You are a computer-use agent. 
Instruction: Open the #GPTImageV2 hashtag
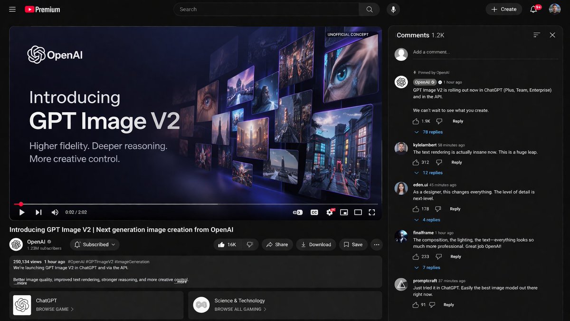pos(100,262)
